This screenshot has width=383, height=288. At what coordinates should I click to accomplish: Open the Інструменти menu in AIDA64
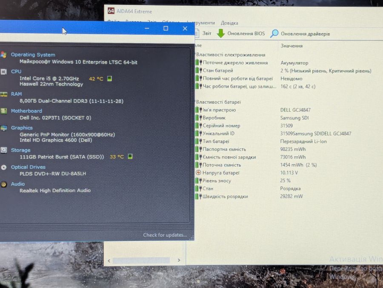pos(202,23)
